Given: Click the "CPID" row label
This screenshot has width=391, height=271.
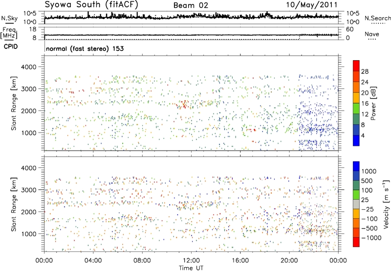Looking at the screenshot, I should [x=11, y=46].
